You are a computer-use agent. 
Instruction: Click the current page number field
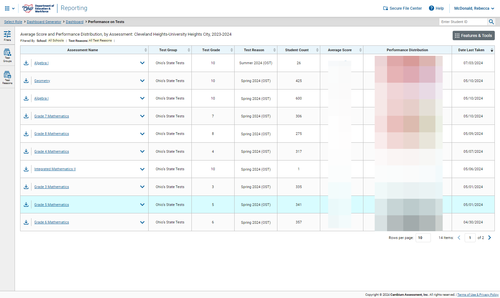coord(470,238)
